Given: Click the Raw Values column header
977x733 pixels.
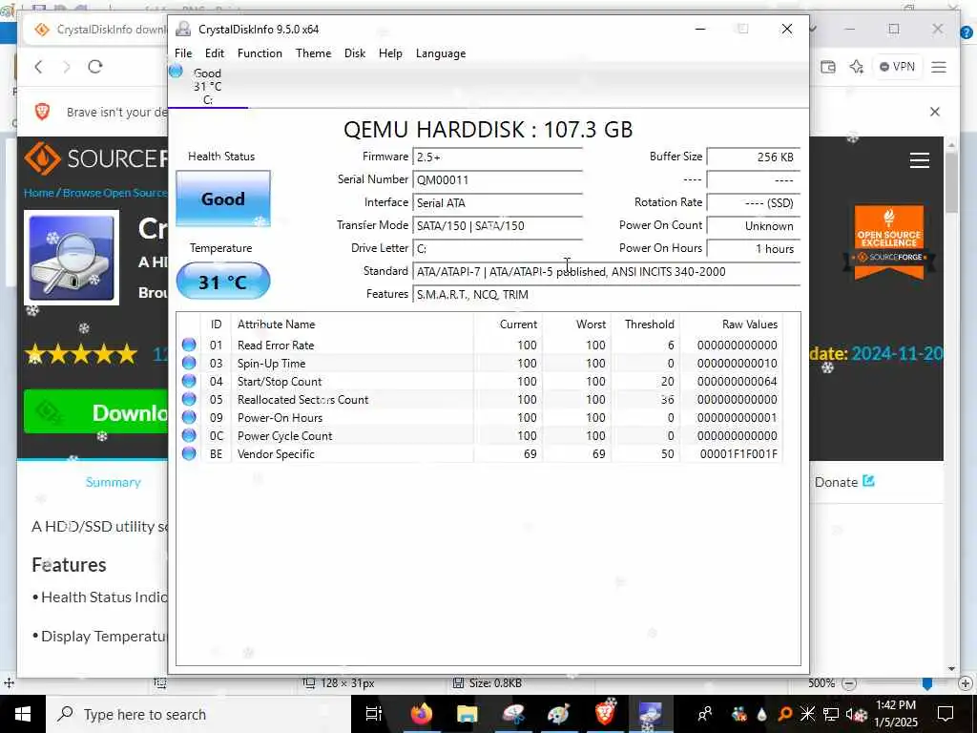Looking at the screenshot, I should click(x=731, y=325).
